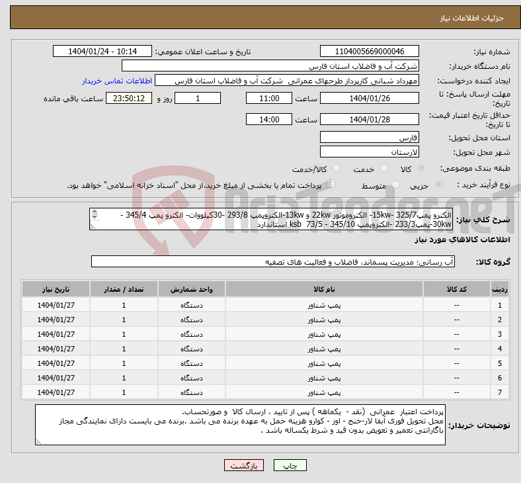Click پمپ شناور in row 6
The image size is (521, 483).
324,378
